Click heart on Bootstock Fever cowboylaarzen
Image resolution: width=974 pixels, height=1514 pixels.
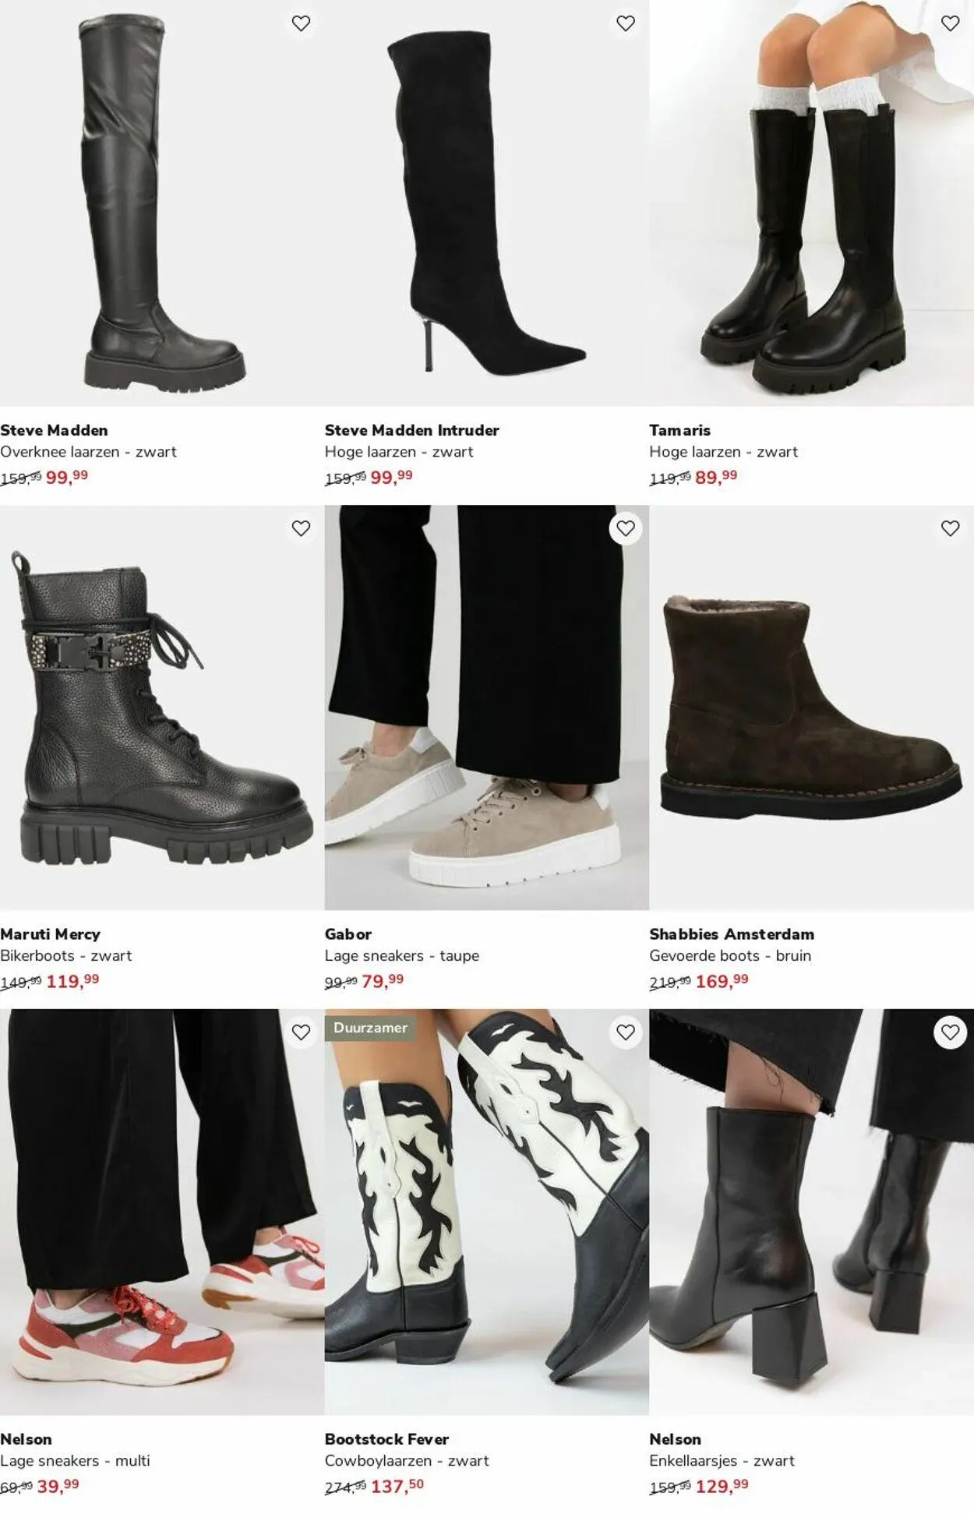click(x=626, y=1032)
